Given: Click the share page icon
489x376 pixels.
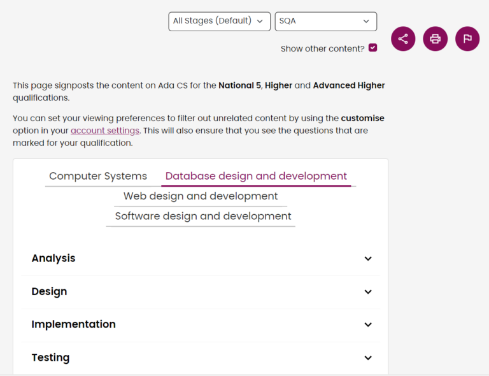Looking at the screenshot, I should (x=403, y=39).
